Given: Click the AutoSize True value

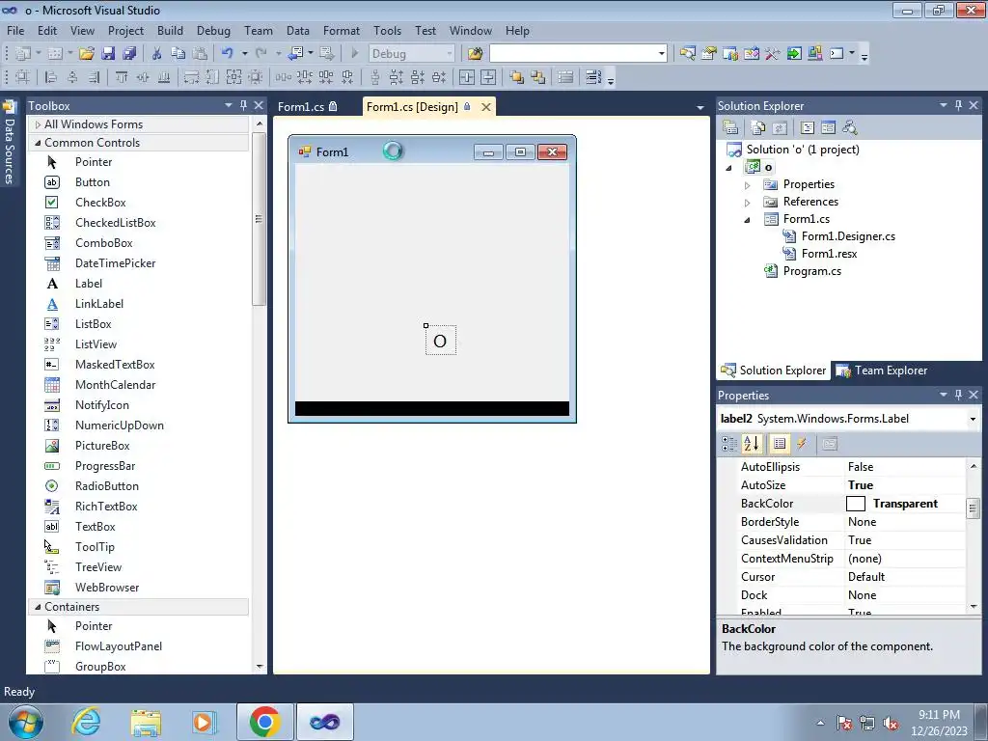Looking at the screenshot, I should click(x=861, y=485).
